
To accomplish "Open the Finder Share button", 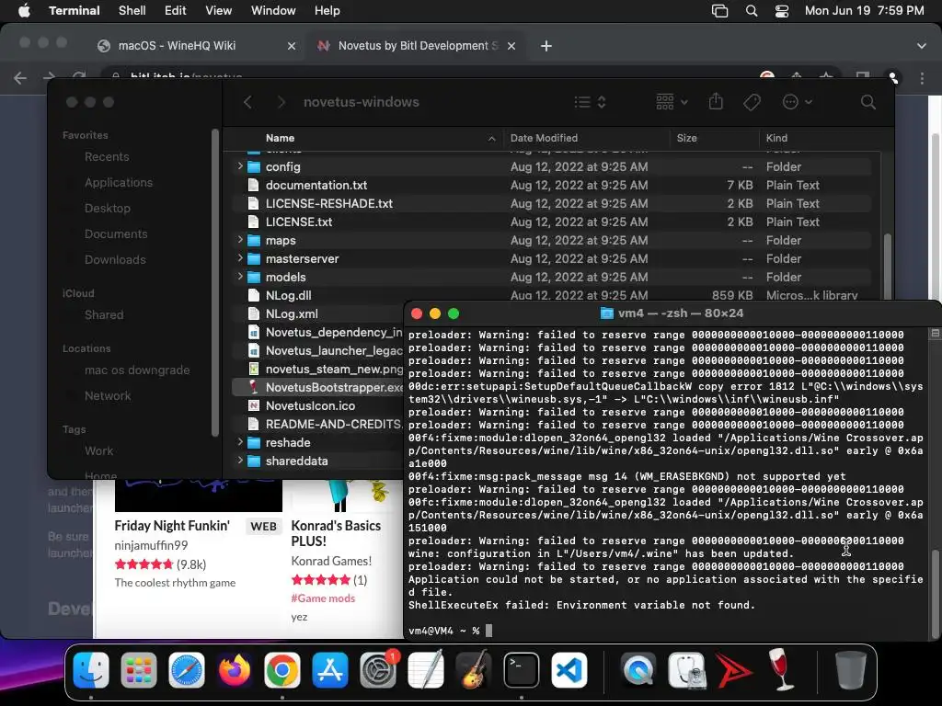I will (x=716, y=101).
